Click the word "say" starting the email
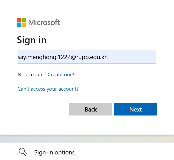The width and height of the screenshot is (174, 160). (22, 57)
